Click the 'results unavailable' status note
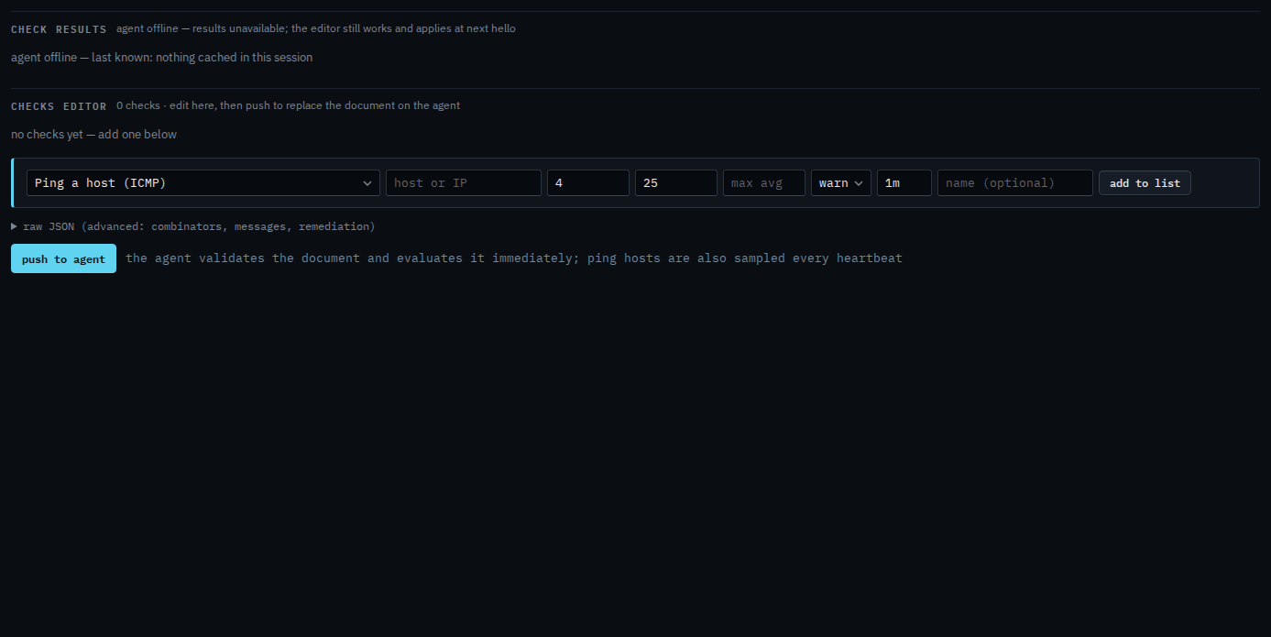This screenshot has height=637, width=1271. tap(316, 28)
